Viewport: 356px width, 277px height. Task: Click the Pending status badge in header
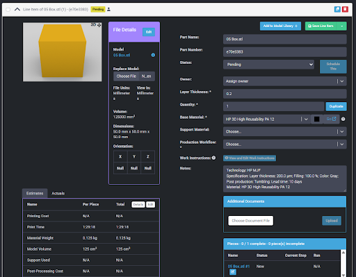pyautogui.click(x=98, y=9)
